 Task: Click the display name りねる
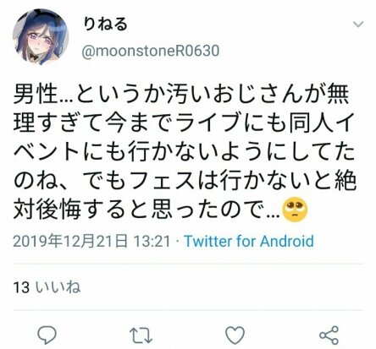coord(105,24)
